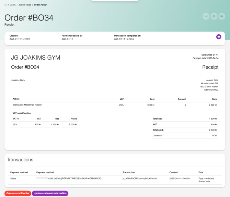Send the receipt by email icon
230x197 pixels.
(206, 16)
